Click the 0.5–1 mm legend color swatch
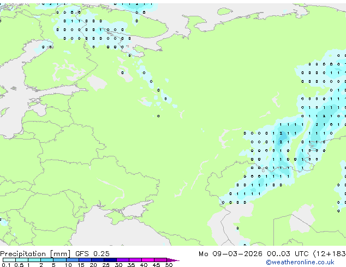 click(22, 260)
